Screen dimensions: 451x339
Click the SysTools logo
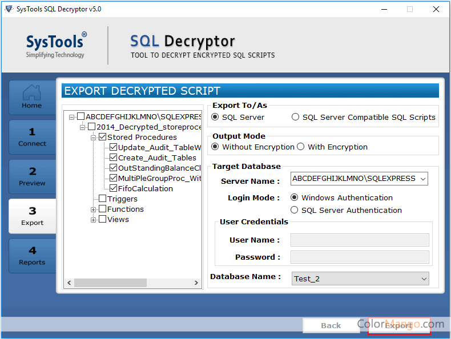pyautogui.click(x=56, y=46)
